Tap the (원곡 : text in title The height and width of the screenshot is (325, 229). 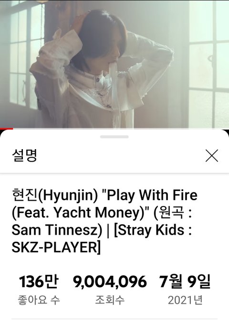click(173, 213)
